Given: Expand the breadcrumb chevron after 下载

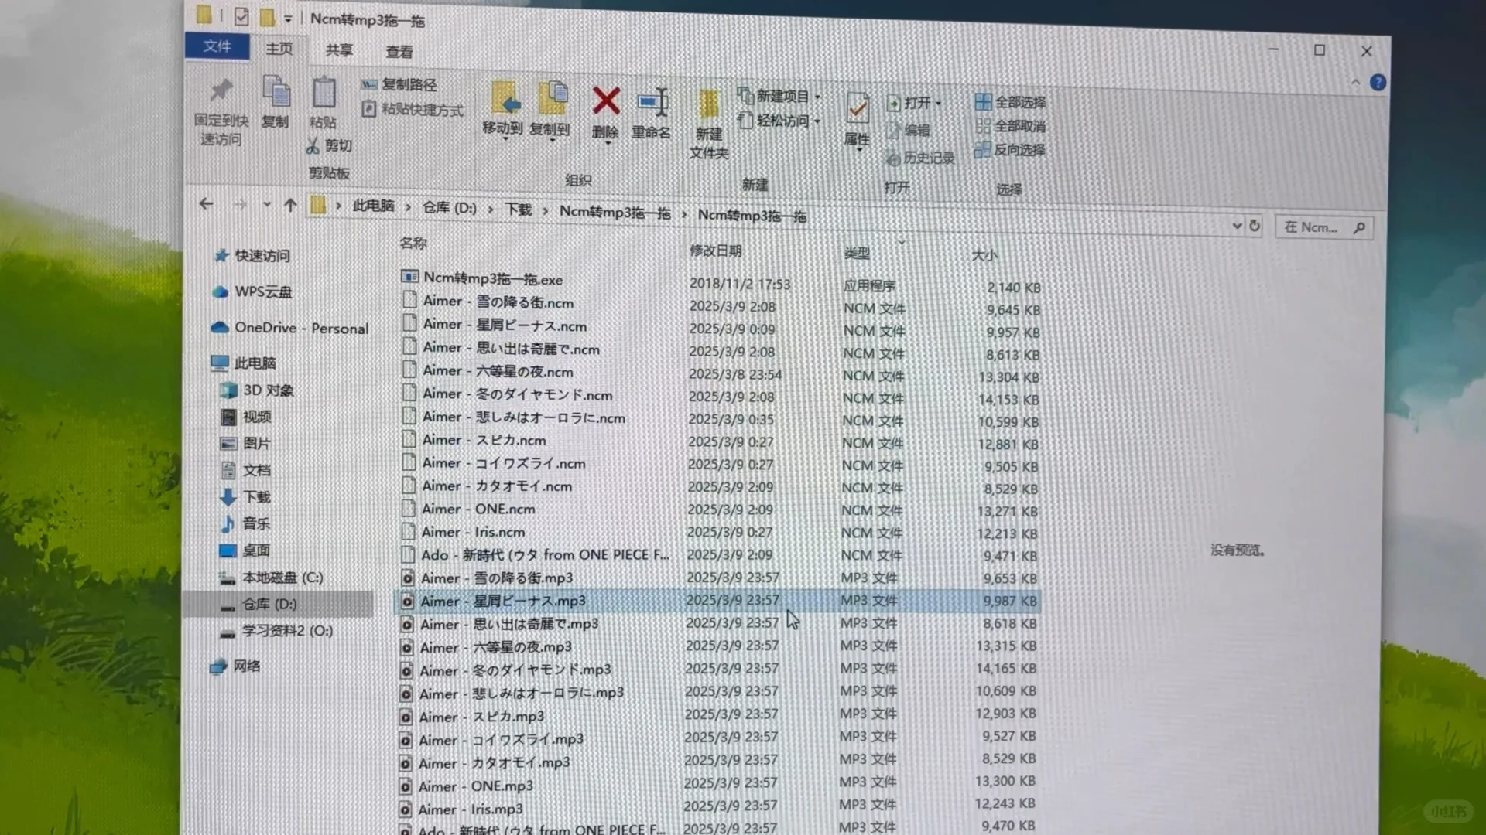Looking at the screenshot, I should [x=546, y=211].
